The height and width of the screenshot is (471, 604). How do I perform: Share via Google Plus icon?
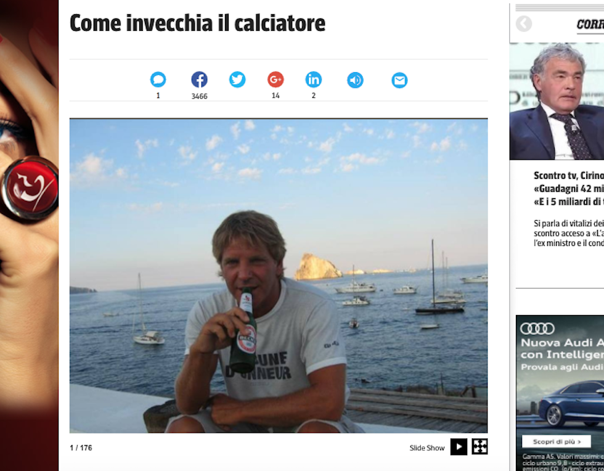pos(275,80)
